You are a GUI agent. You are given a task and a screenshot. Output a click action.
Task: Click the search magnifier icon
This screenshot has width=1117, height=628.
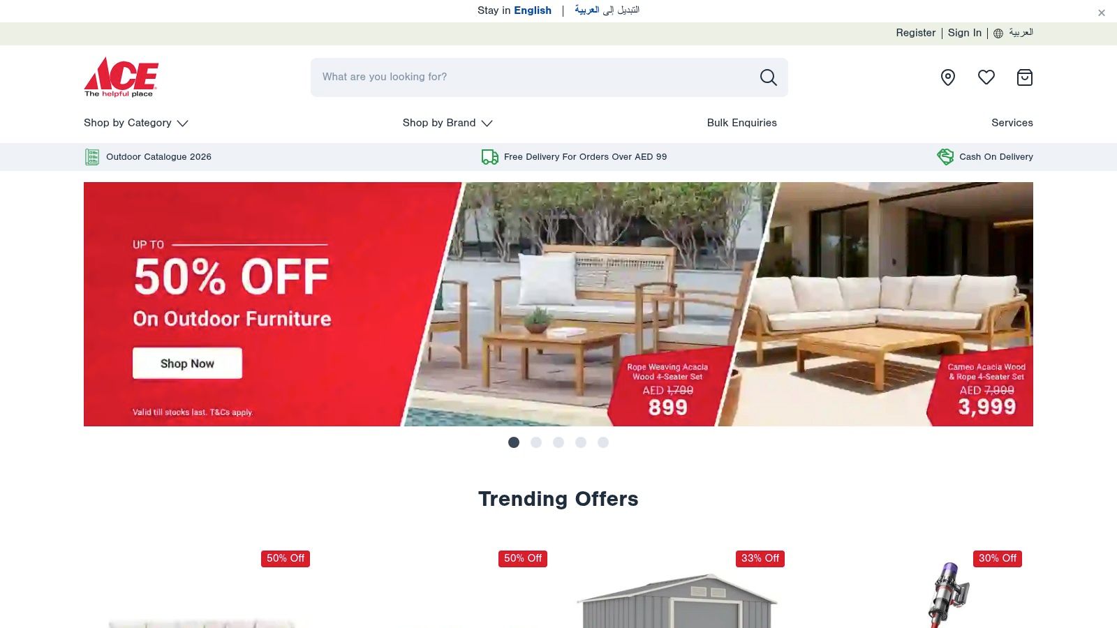768,77
